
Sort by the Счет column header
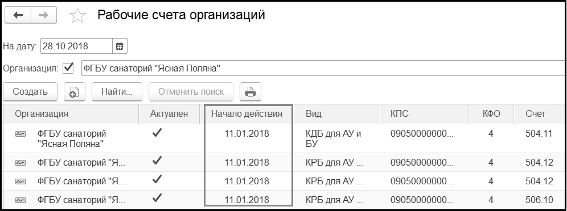coord(536,114)
